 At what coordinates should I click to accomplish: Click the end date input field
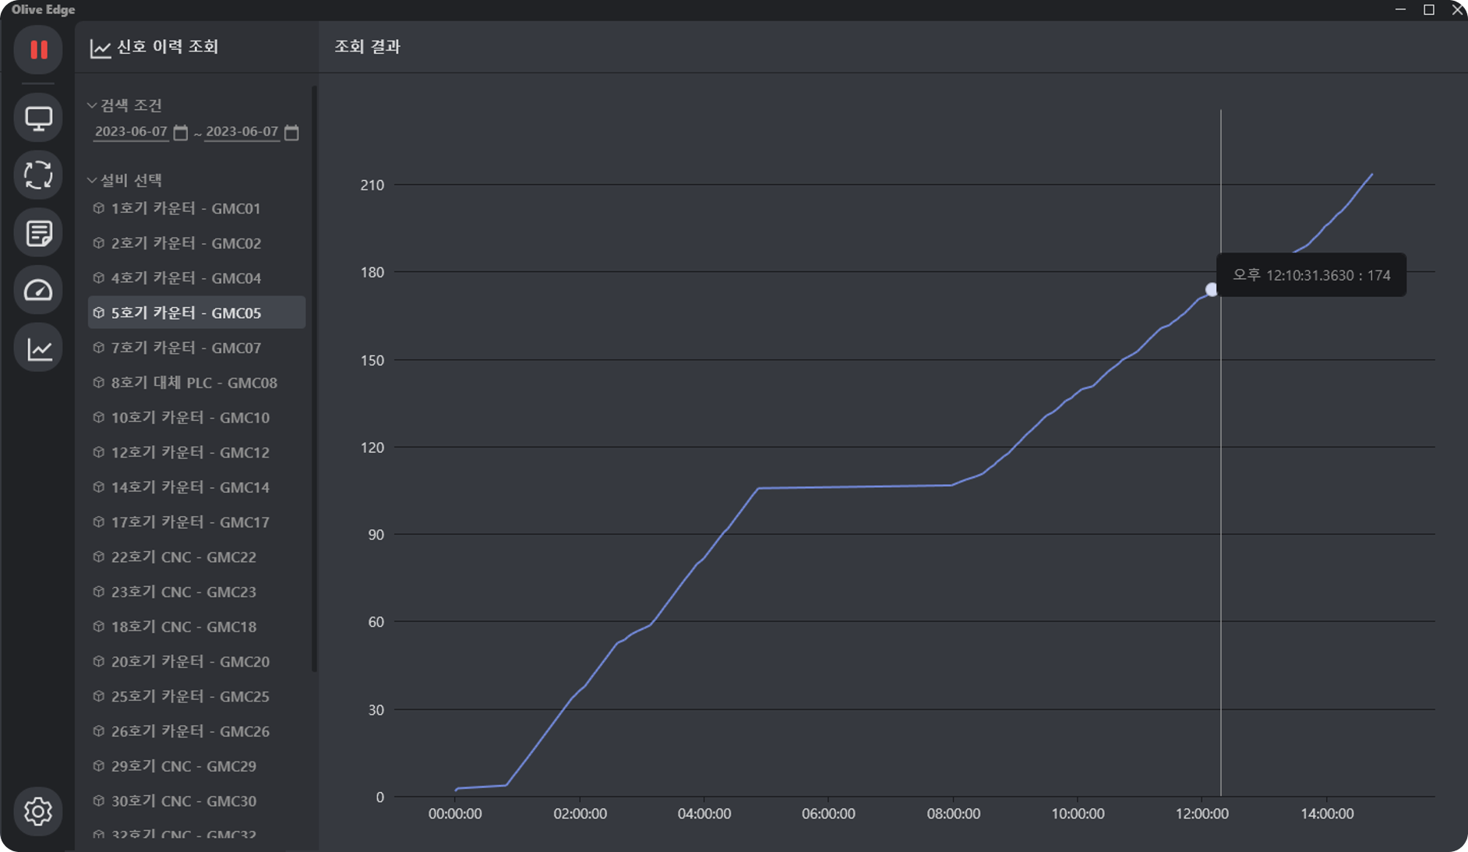click(242, 132)
